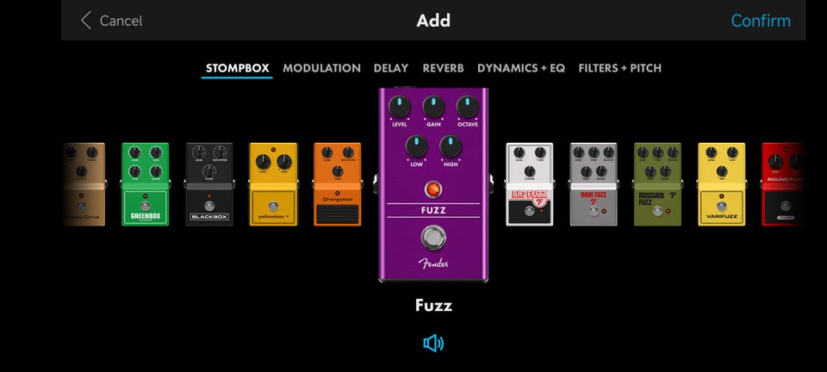Click the LOW knob on Fuzz pedal
827x372 pixels.
[x=416, y=146]
